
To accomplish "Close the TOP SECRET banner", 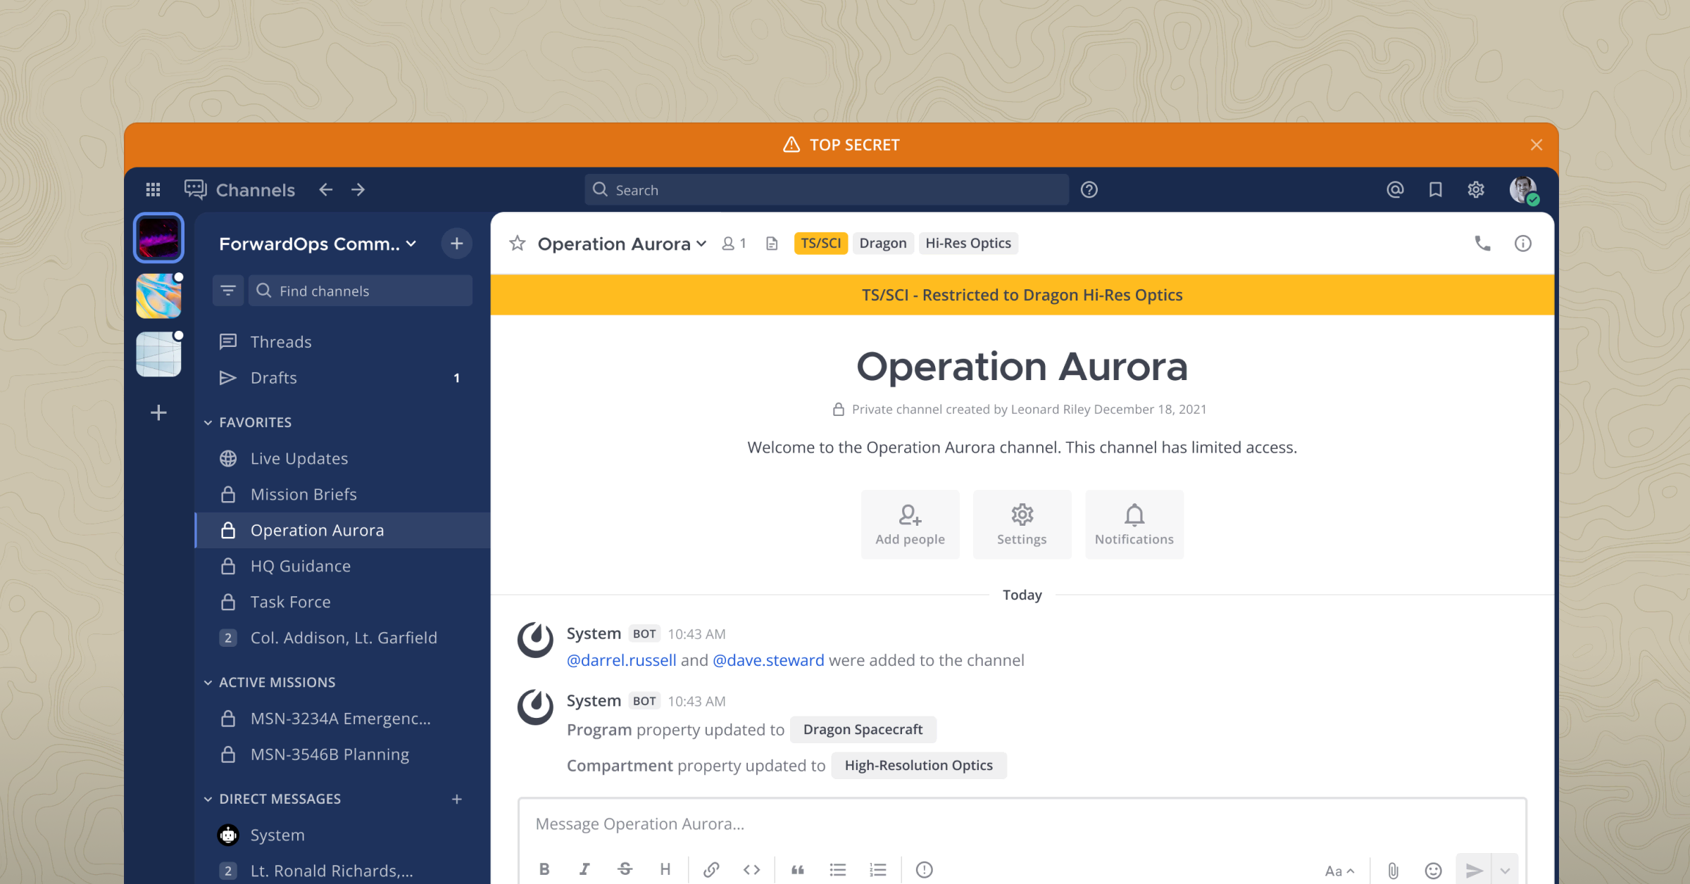I will [x=1536, y=144].
